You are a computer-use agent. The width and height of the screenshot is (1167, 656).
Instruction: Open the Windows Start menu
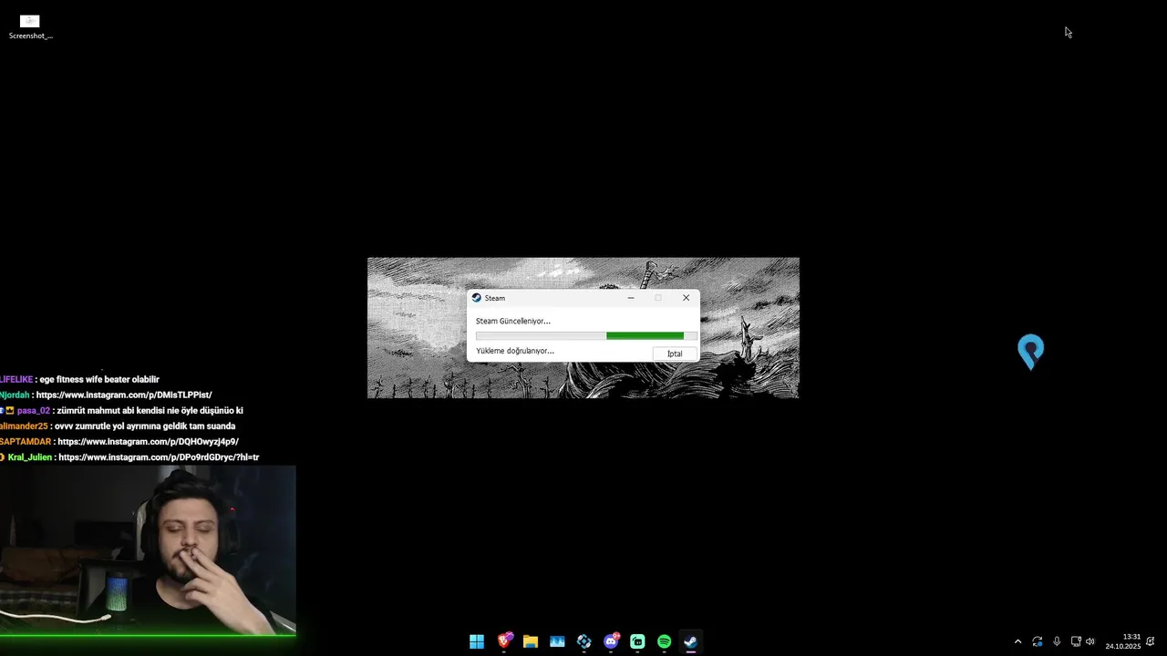coord(477,641)
